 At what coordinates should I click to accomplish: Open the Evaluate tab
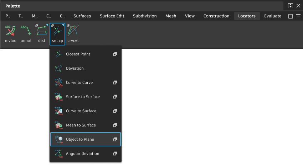coord(273,16)
